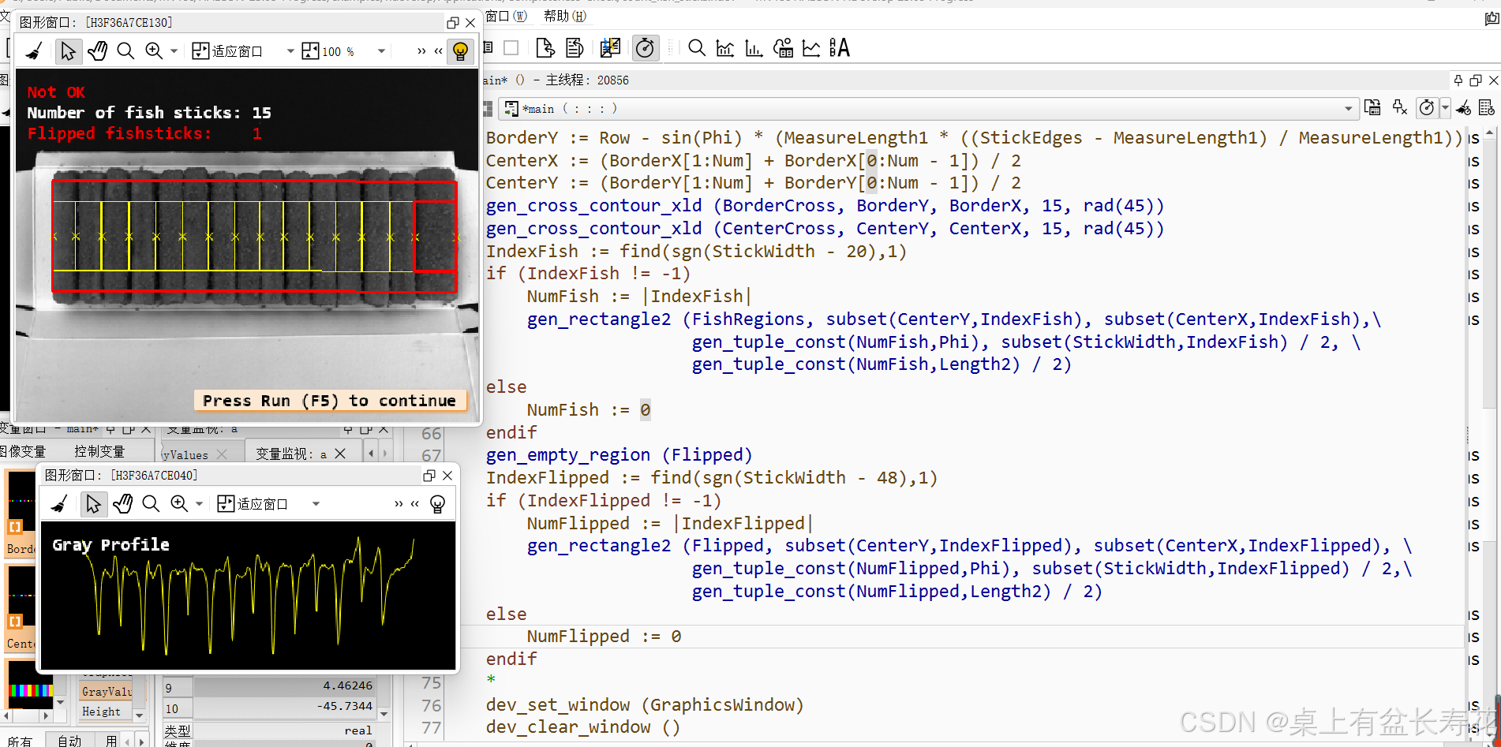Open the feature histogram bar chart icon
The height and width of the screenshot is (747, 1501).
point(754,48)
